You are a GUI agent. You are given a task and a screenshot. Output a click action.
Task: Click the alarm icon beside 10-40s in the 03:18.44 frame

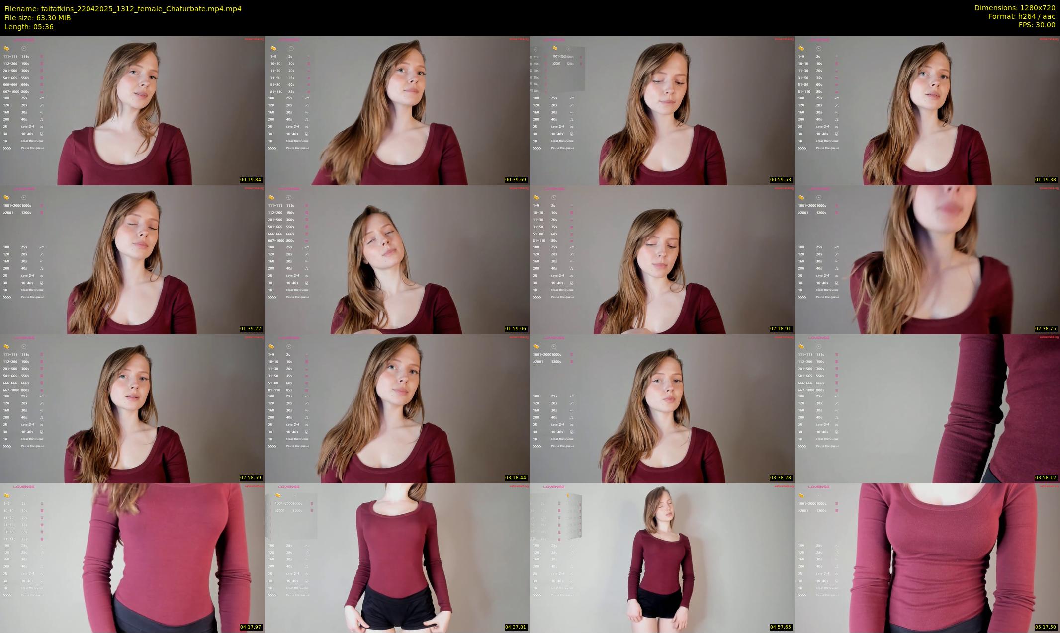pos(307,432)
